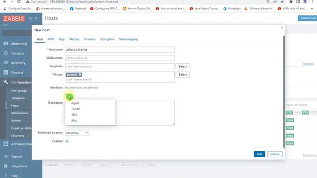Click the Add button
The width and height of the screenshot is (317, 178).
pyautogui.click(x=260, y=154)
